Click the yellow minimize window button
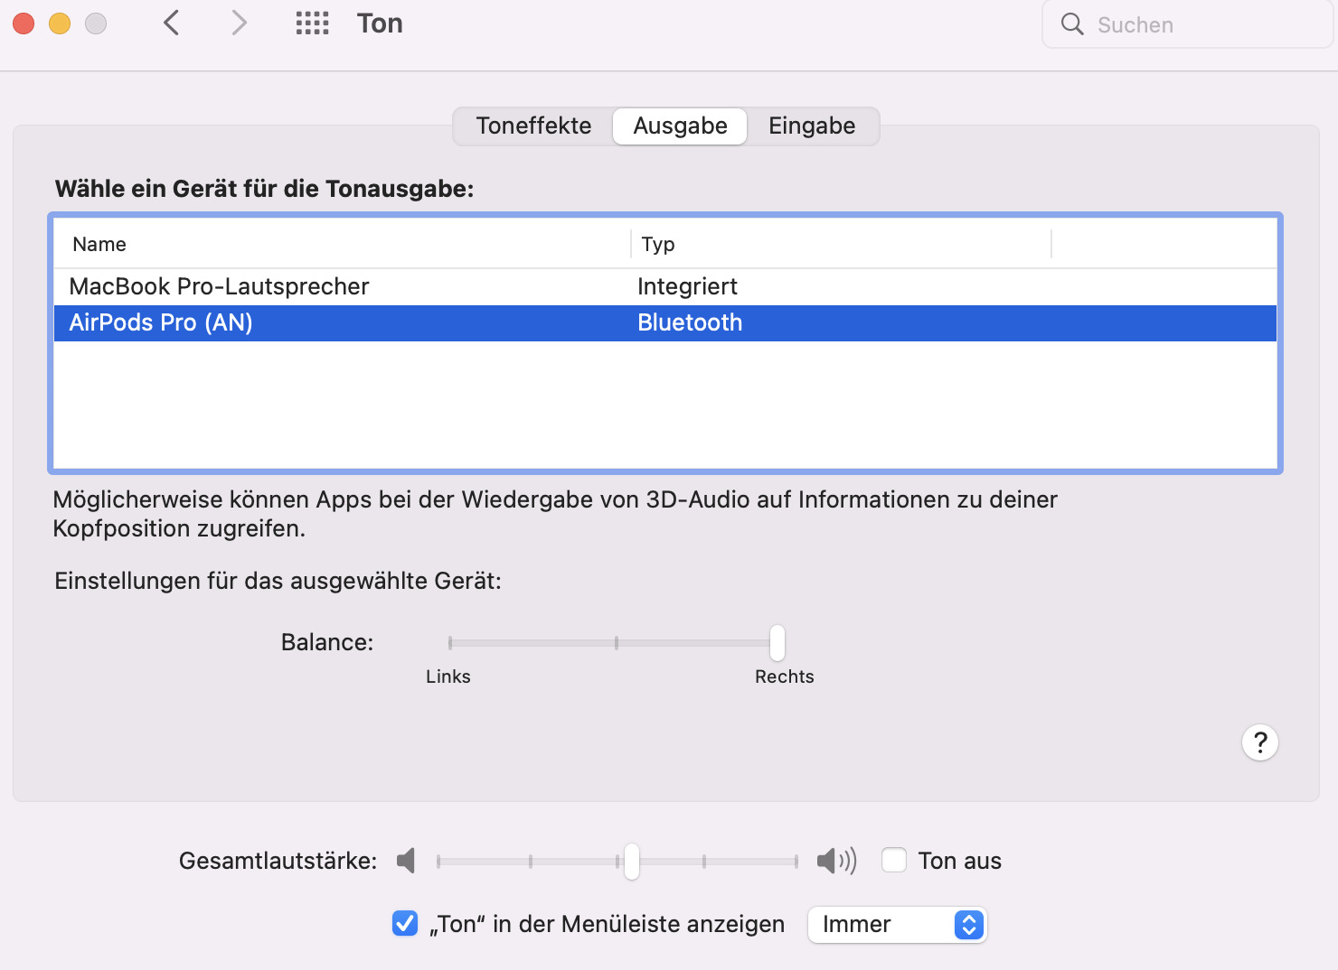Screen dimensions: 1338x970 point(60,23)
